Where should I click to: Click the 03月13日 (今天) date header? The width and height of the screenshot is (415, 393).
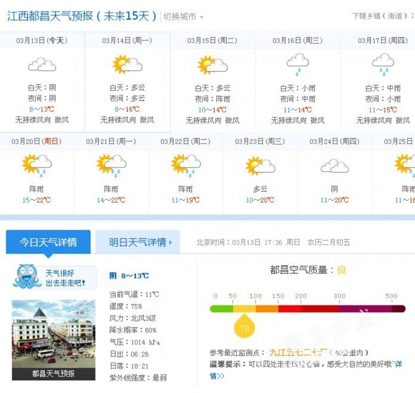coord(41,40)
